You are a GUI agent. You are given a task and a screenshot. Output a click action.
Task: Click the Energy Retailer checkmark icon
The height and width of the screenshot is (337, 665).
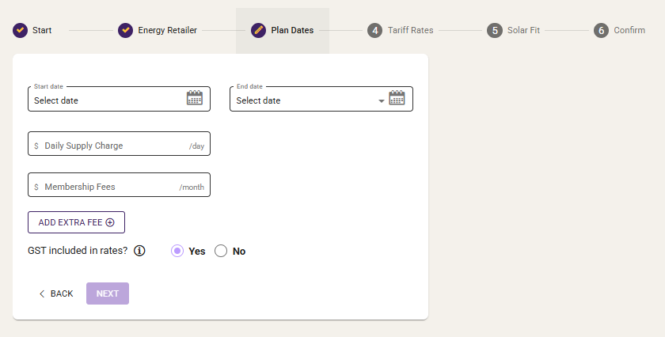(x=126, y=31)
